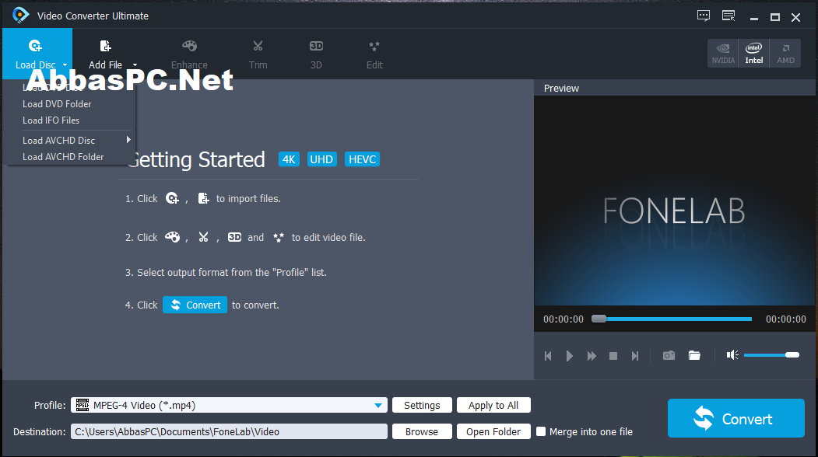This screenshot has height=457, width=818.
Task: Open the Enhance tool
Action: (189, 54)
